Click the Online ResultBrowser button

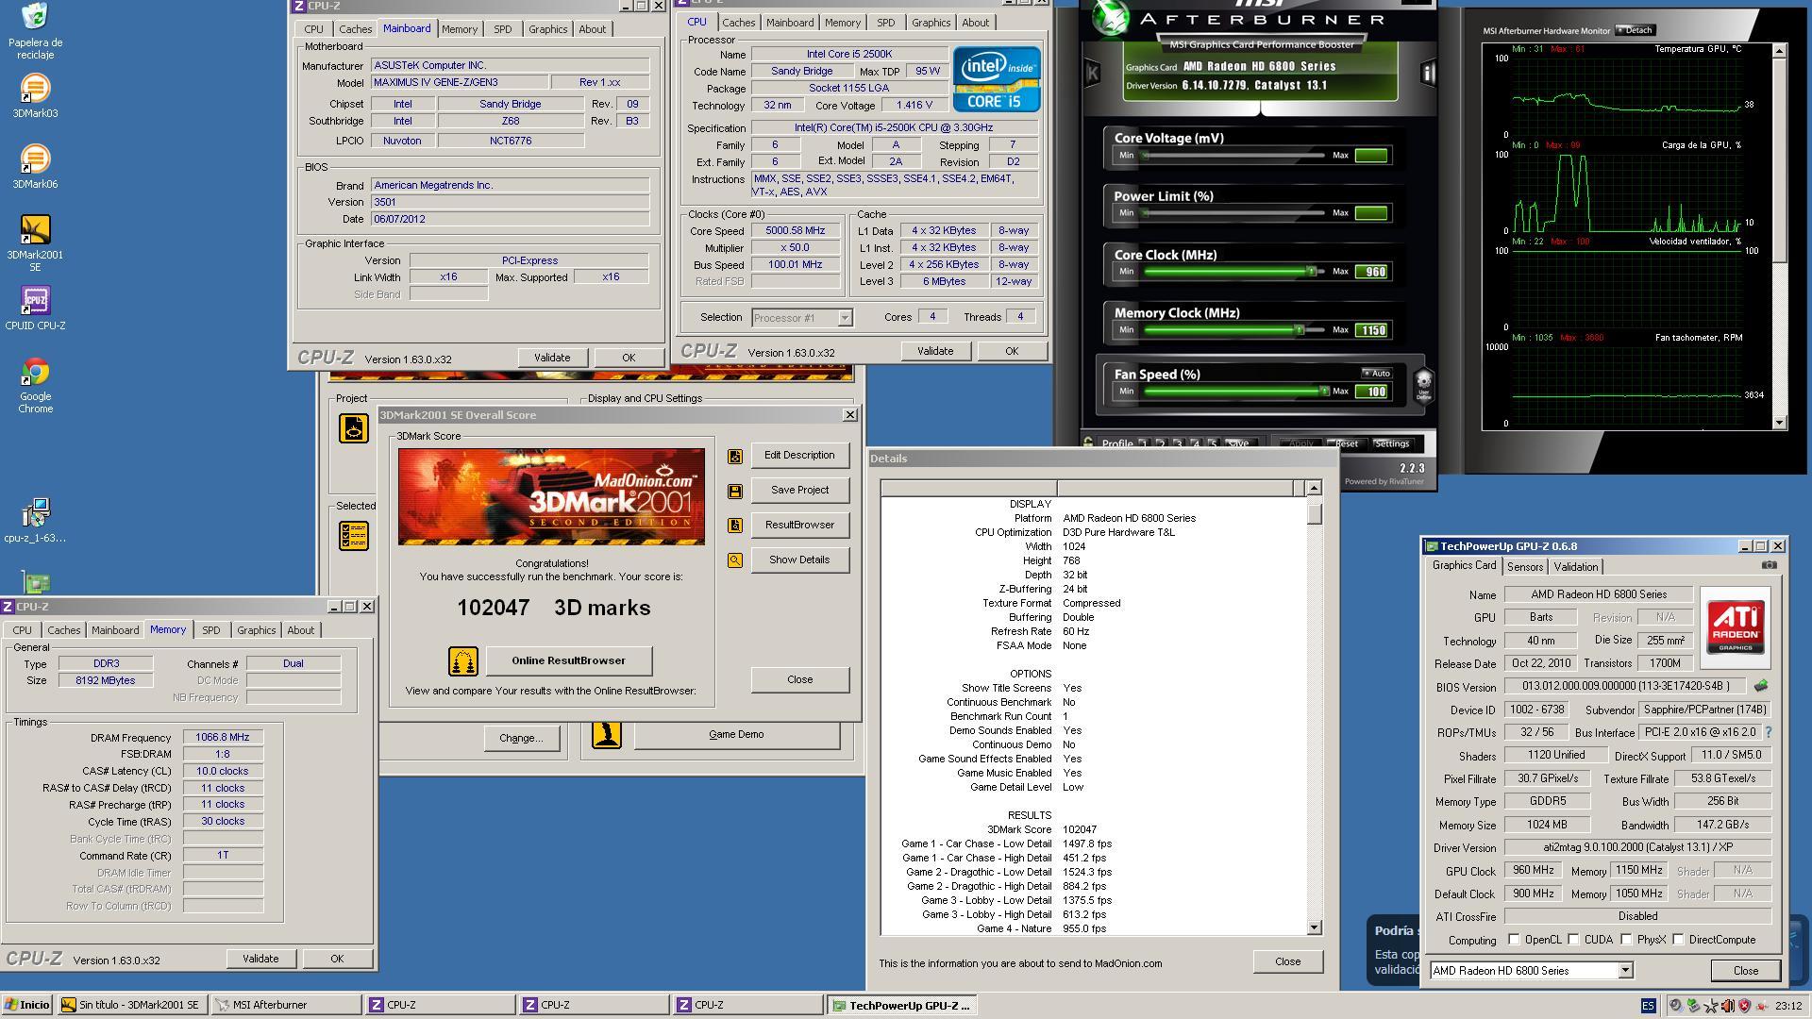(568, 660)
